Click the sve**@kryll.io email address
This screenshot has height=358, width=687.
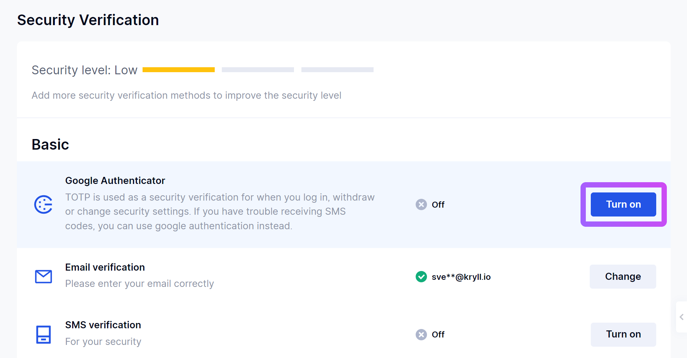coord(461,277)
